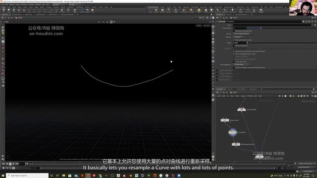Open the Treat Polygons As dropdown
Viewport: 317px width, 178px height.
pyautogui.click(x=242, y=65)
